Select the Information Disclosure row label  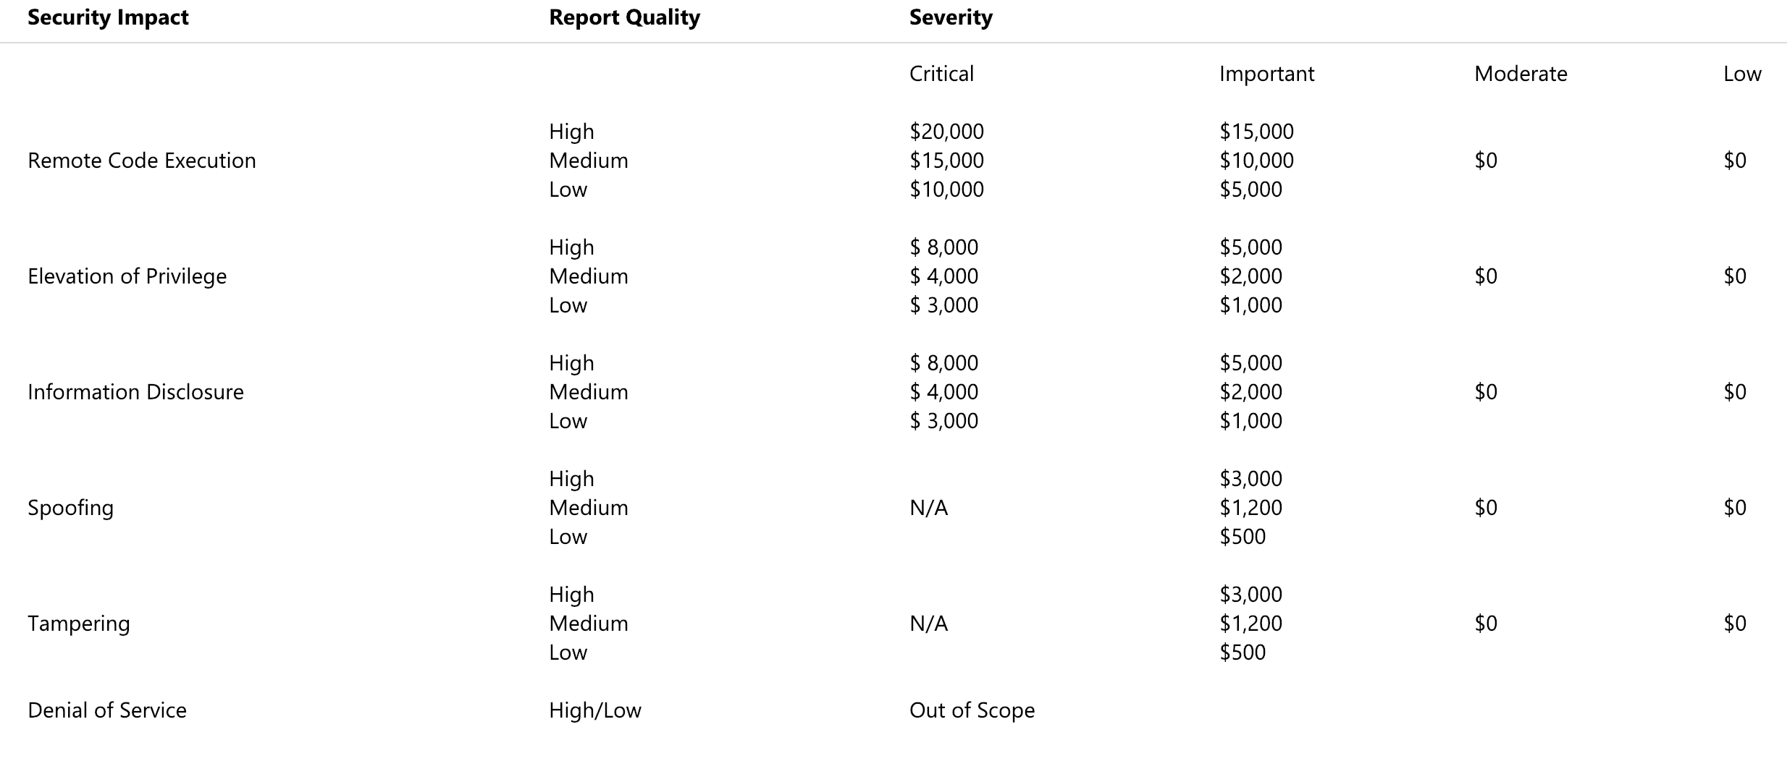point(135,392)
